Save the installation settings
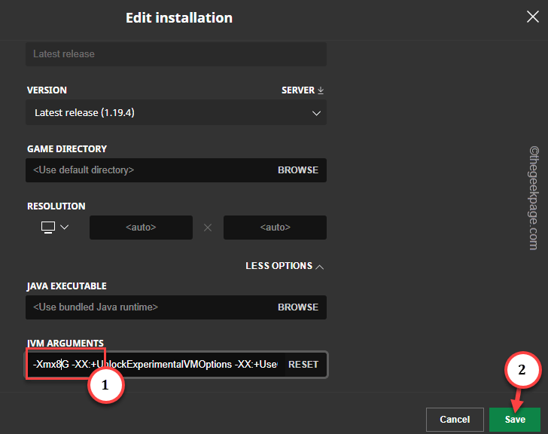 (x=515, y=420)
